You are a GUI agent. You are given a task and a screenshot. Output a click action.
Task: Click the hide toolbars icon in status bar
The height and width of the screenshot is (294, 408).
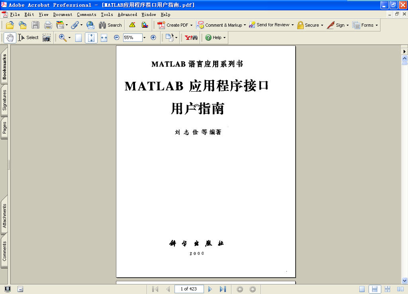(x=20, y=289)
